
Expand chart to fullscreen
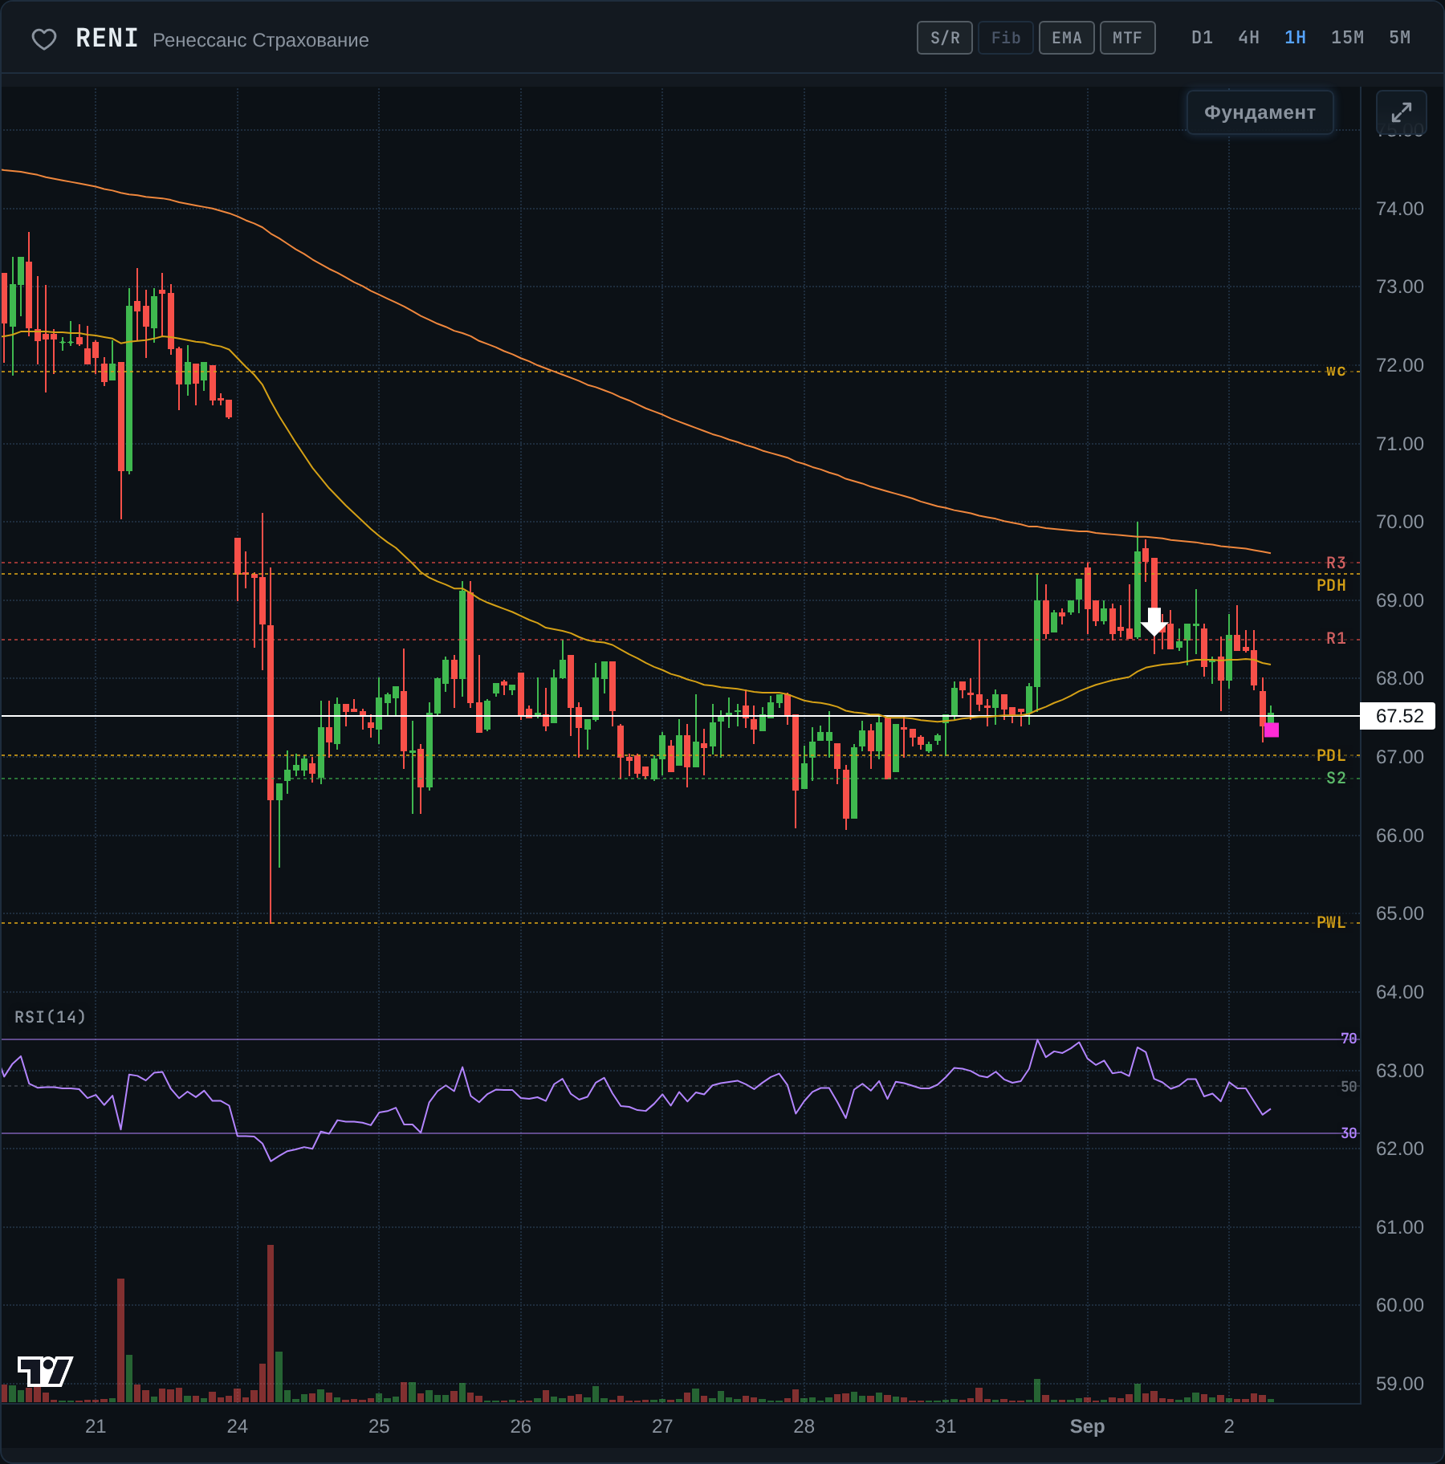(x=1401, y=112)
